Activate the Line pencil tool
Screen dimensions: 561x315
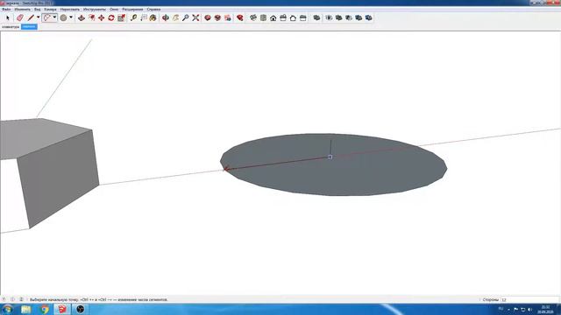tap(32, 17)
